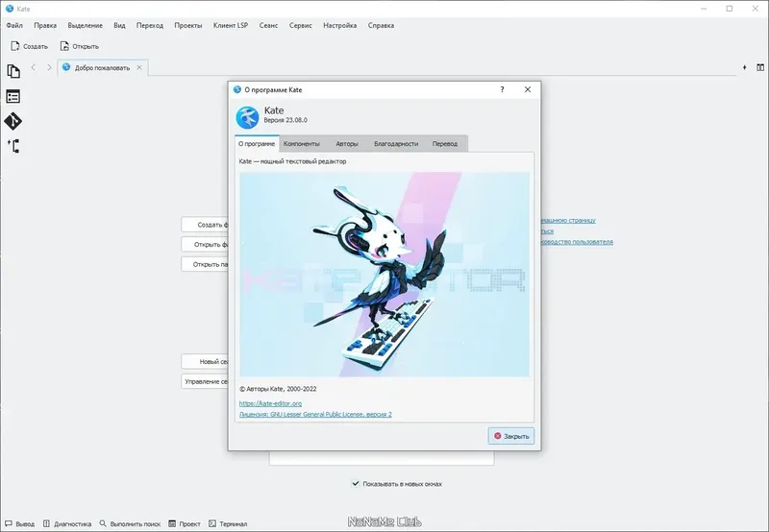Image resolution: width=769 pixels, height=532 pixels.
Task: Open the домашнюю страницу link behind dialog
Action: point(568,221)
